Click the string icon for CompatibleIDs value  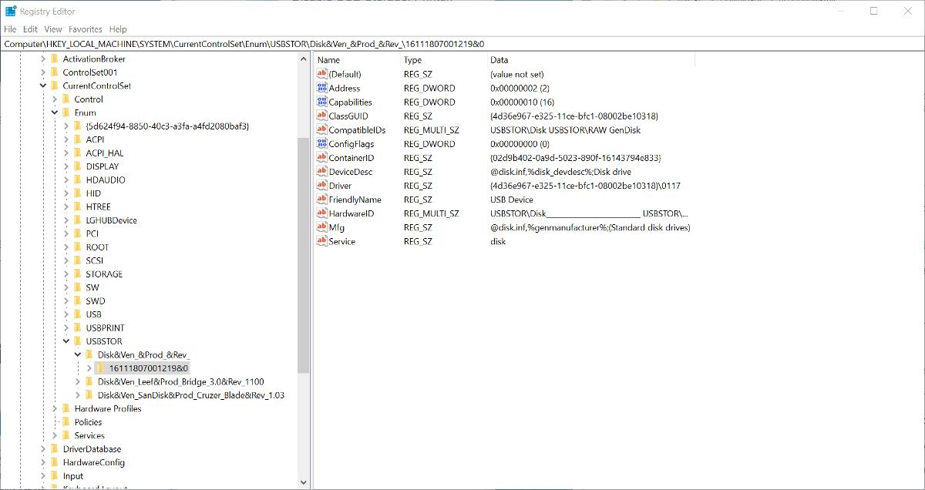click(322, 130)
